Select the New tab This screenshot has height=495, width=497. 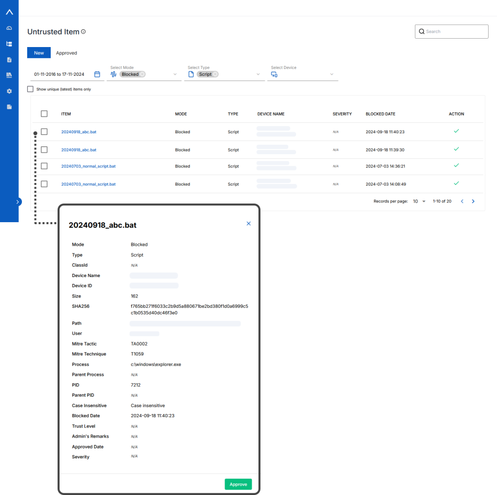(x=39, y=53)
